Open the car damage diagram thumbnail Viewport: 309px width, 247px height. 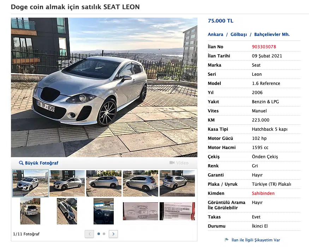coord(140,211)
